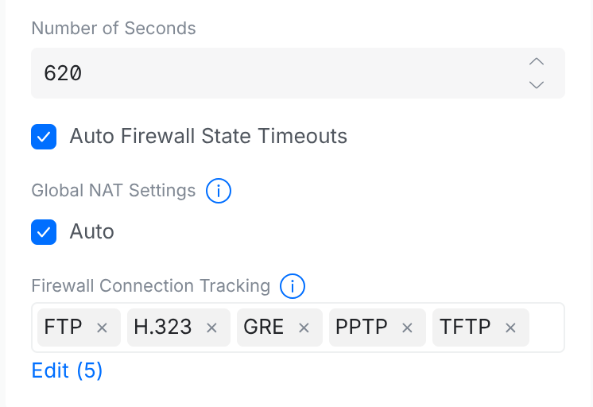Click the GRE tag chip
The height and width of the screenshot is (407, 593).
click(264, 328)
